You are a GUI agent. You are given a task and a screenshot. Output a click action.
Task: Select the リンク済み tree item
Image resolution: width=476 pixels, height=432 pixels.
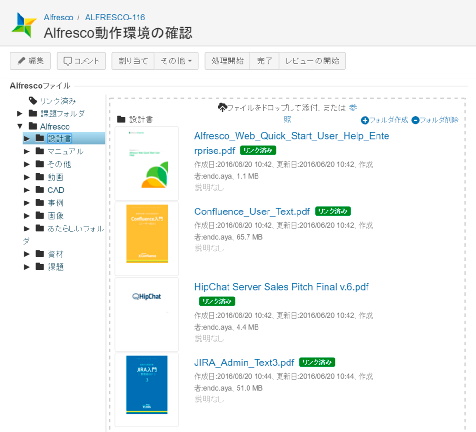coord(58,101)
